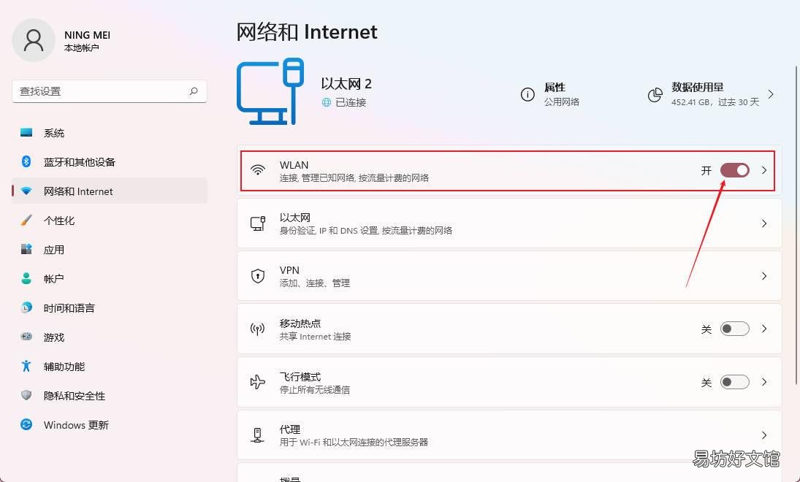Enable the 飞行模式 toggle switch
800x482 pixels.
pyautogui.click(x=735, y=382)
